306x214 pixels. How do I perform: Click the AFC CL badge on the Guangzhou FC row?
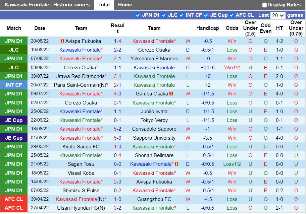14,199
